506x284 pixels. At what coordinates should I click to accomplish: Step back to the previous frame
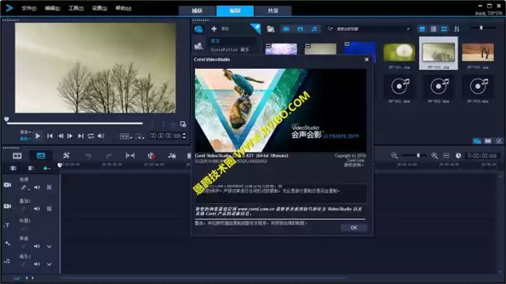pos(60,136)
